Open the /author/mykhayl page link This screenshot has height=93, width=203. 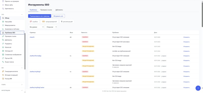[35, 72]
